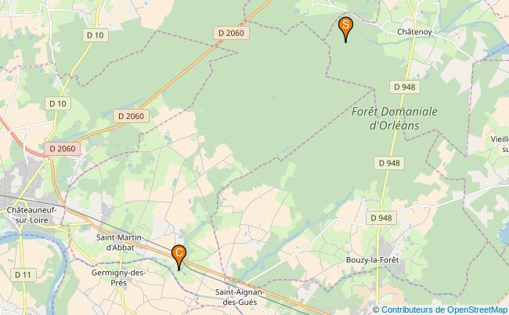Viewport: 509px width, 315px height.
Task: Select the Saint-Aignan-des-Gués label
Action: coord(240,297)
